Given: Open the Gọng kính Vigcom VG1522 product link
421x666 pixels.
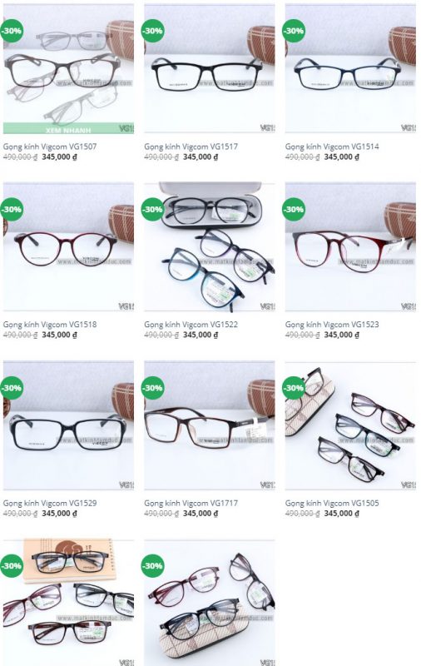Looking at the screenshot, I should 191,325.
